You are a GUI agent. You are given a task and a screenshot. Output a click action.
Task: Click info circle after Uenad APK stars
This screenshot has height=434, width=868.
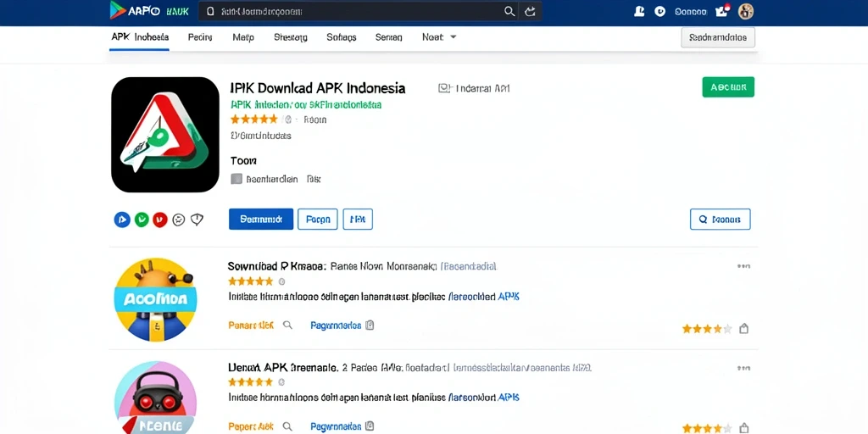pos(281,382)
